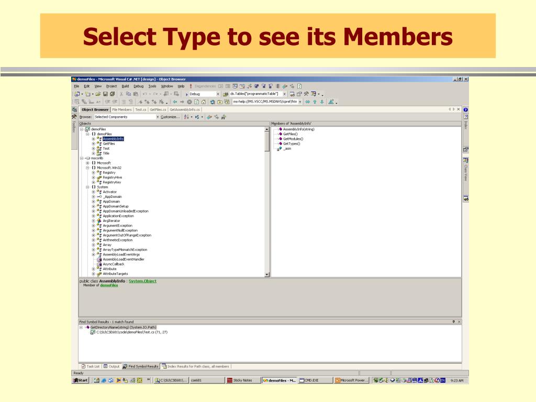Open the ms-help URL address dropdown
This screenshot has width=536, height=402.
click(300, 102)
